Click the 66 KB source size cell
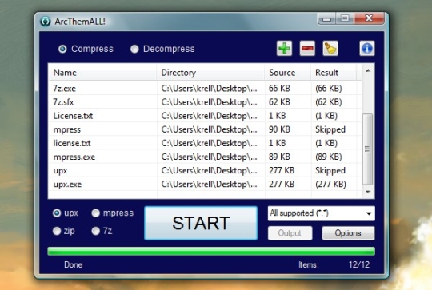Viewport: 432px width, 290px height. tap(279, 89)
